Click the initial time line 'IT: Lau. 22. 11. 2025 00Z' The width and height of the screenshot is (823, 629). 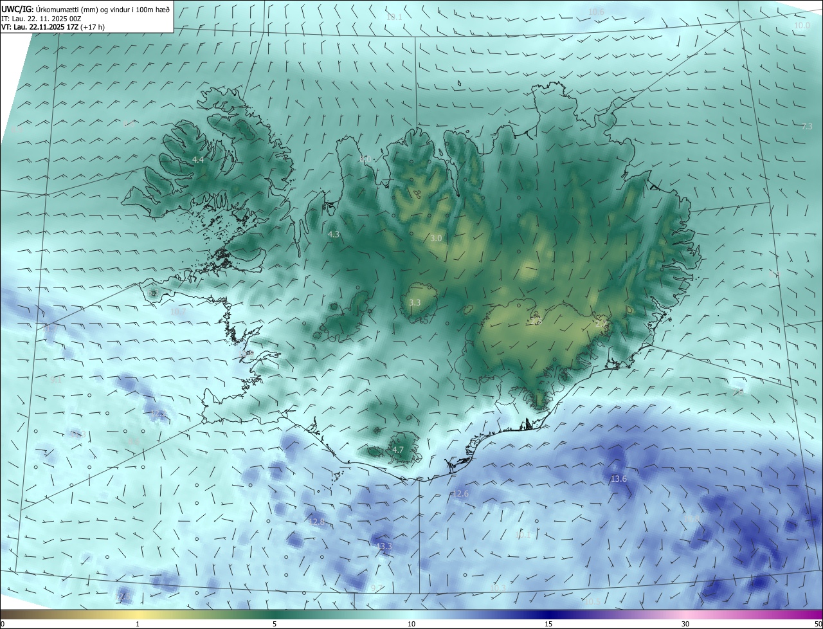[x=41, y=19]
